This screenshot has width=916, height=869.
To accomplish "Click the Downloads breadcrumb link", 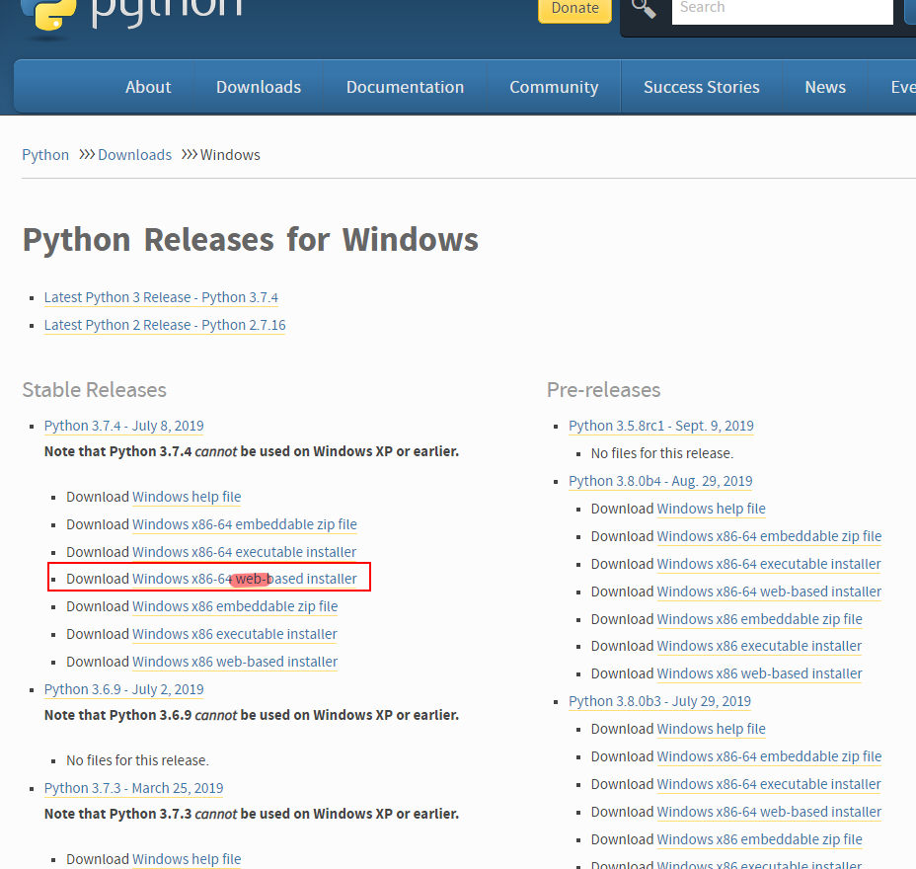I will tap(134, 154).
